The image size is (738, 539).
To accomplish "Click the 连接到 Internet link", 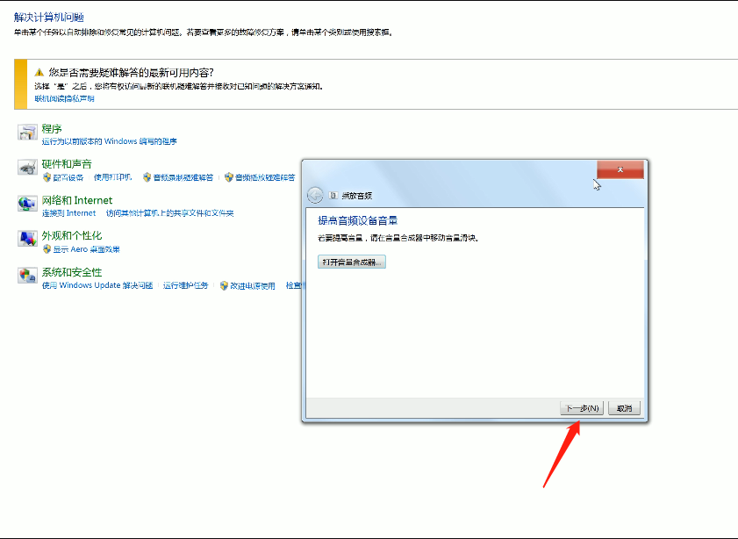I will pyautogui.click(x=69, y=213).
